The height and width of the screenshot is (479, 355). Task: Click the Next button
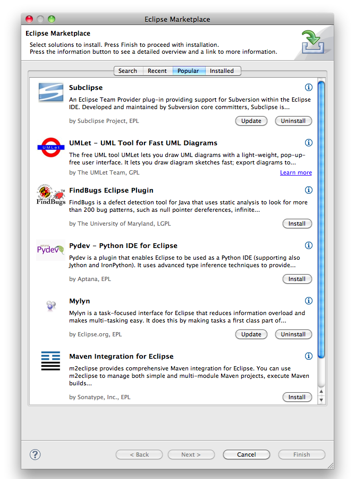coord(191,455)
